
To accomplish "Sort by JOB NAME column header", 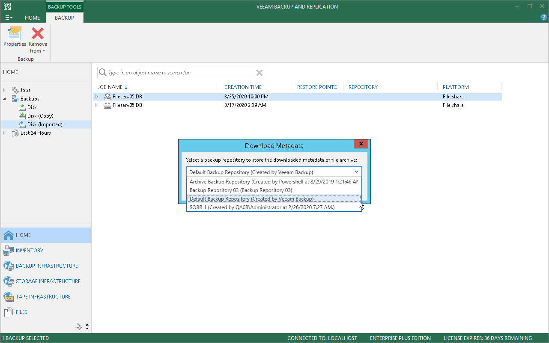I will pos(110,87).
